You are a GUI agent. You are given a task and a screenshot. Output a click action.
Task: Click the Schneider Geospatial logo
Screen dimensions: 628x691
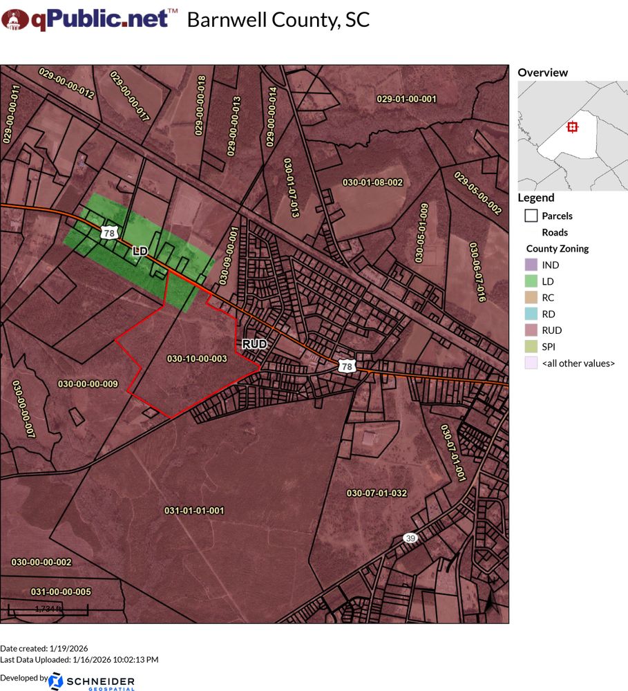tap(92, 681)
